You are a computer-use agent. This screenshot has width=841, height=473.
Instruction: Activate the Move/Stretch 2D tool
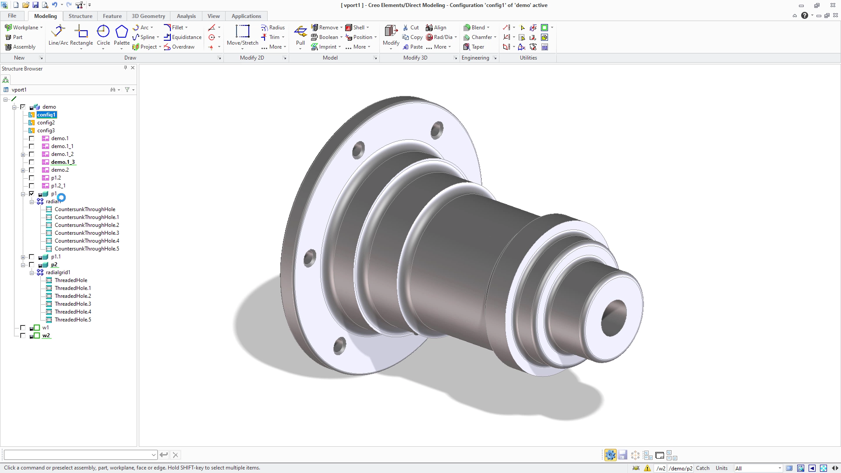pyautogui.click(x=243, y=35)
